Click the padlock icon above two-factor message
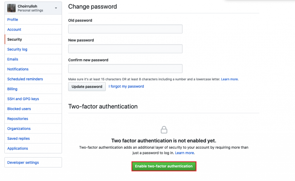The height and width of the screenshot is (181, 295). coord(164,129)
